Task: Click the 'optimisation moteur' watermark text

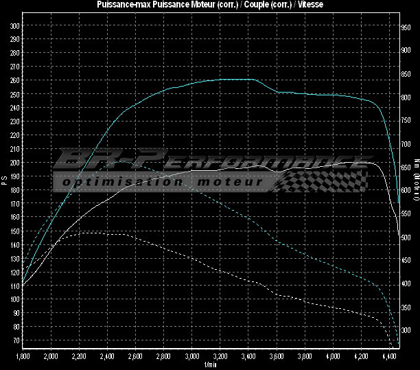Action: pyautogui.click(x=161, y=182)
